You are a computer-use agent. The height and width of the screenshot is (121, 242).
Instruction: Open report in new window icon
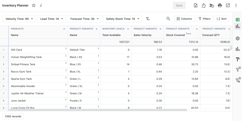(x=228, y=6)
